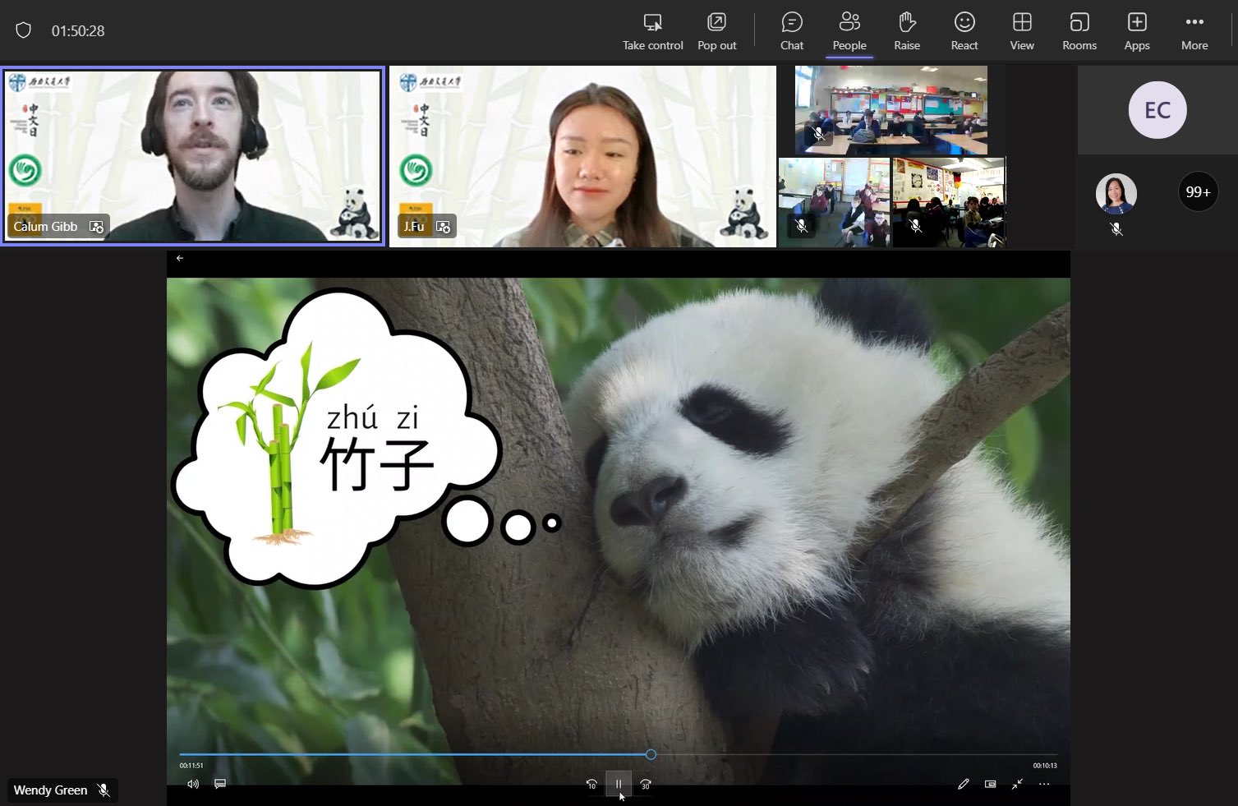Image resolution: width=1238 pixels, height=806 pixels.
Task: Exit full screen in video player
Action: (x=1017, y=784)
